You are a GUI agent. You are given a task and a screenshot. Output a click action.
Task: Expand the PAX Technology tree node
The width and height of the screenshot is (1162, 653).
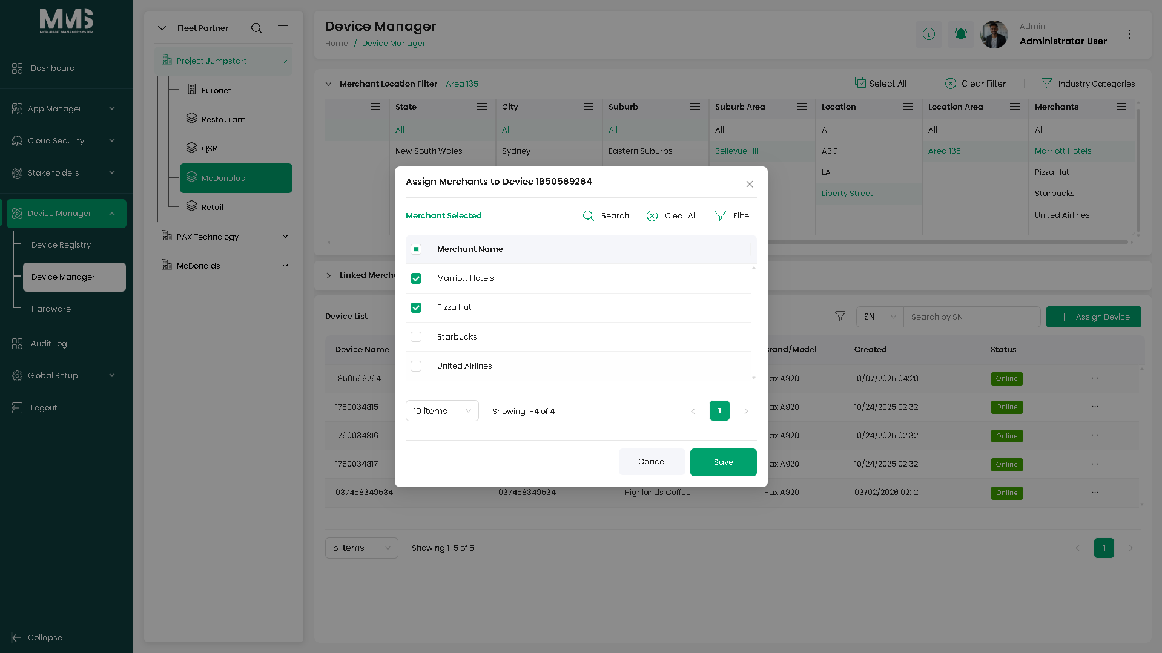point(286,237)
